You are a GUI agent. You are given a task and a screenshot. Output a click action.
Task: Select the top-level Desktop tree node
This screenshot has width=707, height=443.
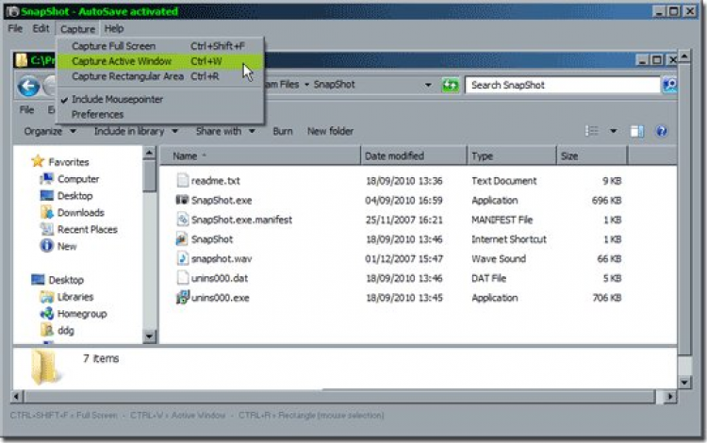click(66, 280)
